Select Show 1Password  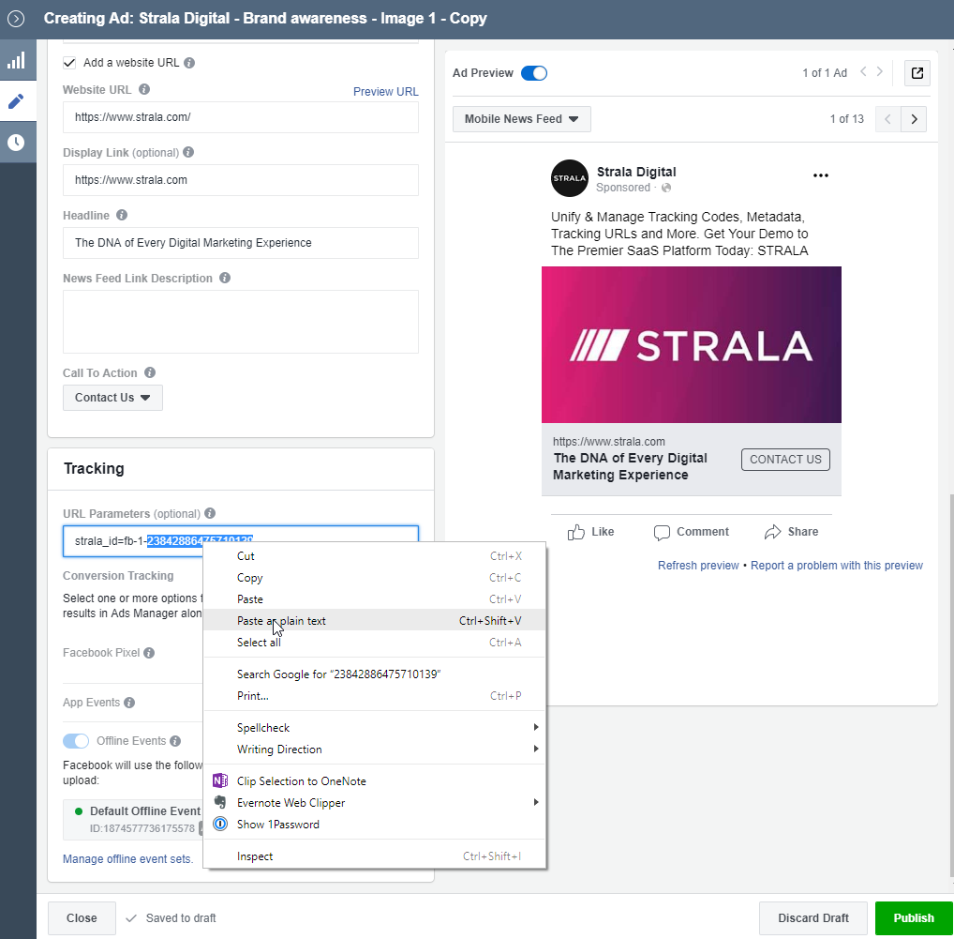(375, 825)
